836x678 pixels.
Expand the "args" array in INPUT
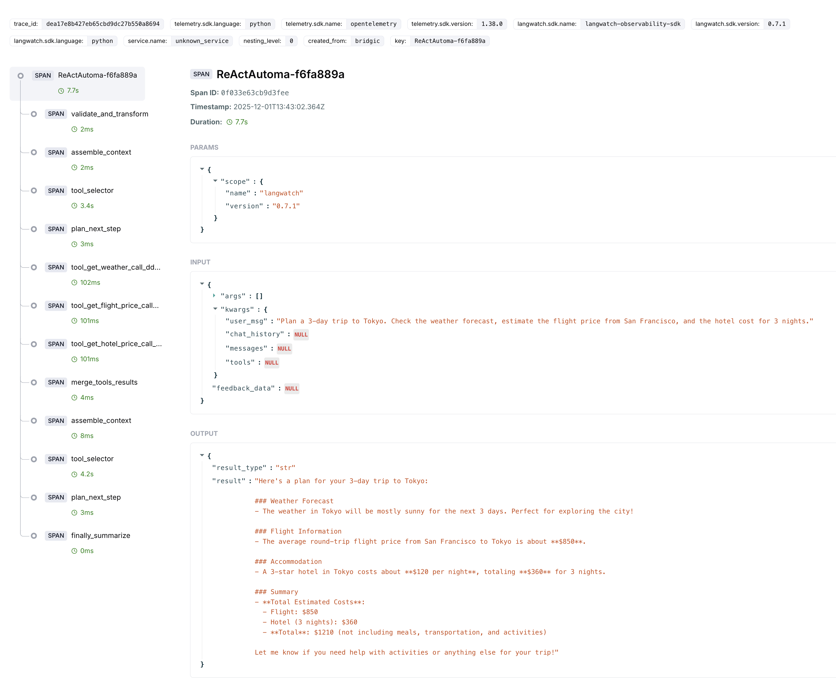[x=214, y=296]
